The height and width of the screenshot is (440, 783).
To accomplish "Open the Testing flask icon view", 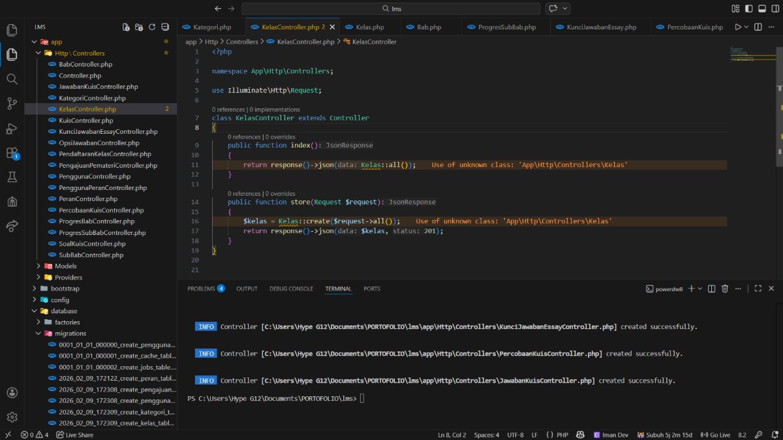I will coord(12,177).
